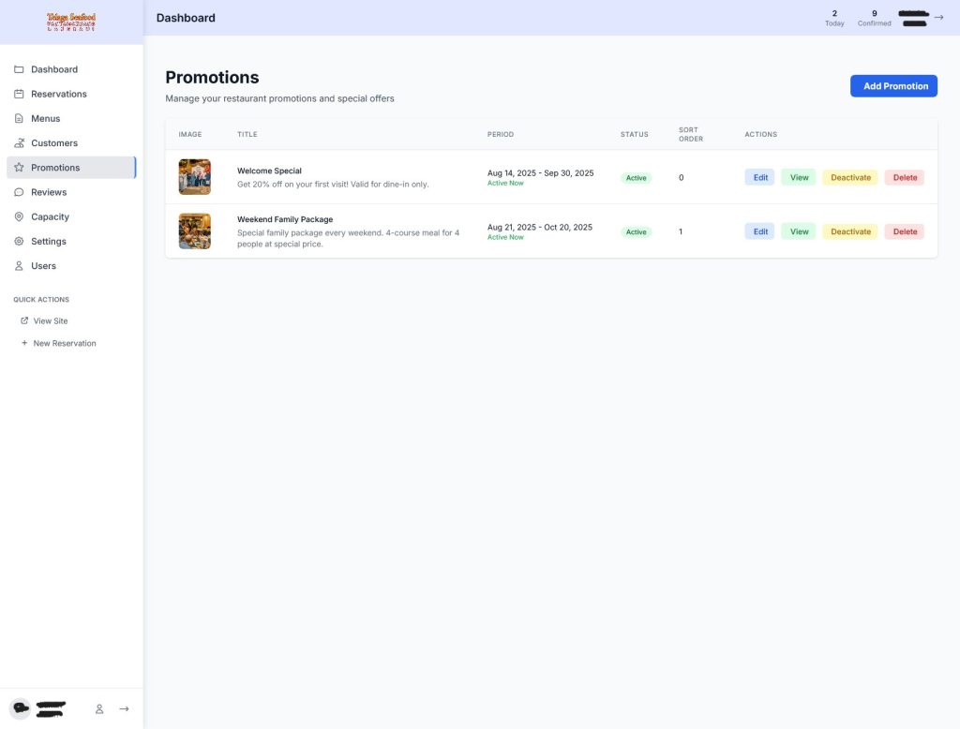This screenshot has width=960, height=729.
Task: Click the Reviews speech bubble icon
Action: coord(19,192)
